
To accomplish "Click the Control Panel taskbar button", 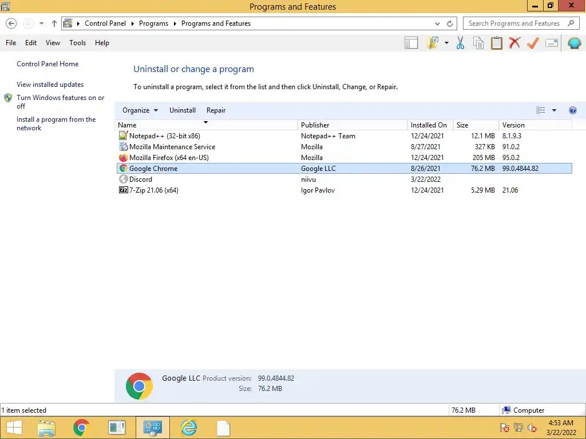I will [x=152, y=428].
